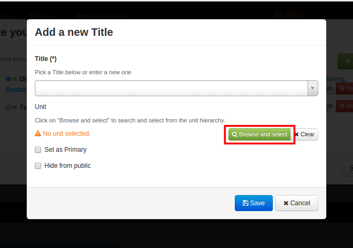Viewport: 353px width, 248px height.
Task: Toggle the green eye visibility icon, first row
Action: pyautogui.click(x=14, y=79)
